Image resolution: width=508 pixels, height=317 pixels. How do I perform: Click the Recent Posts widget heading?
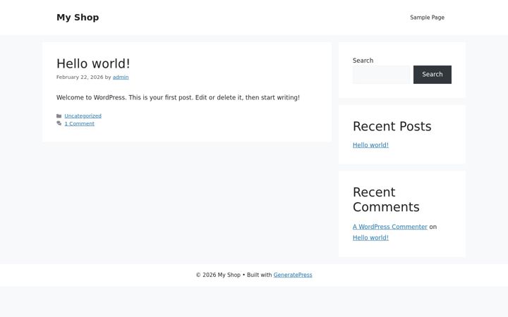(392, 126)
